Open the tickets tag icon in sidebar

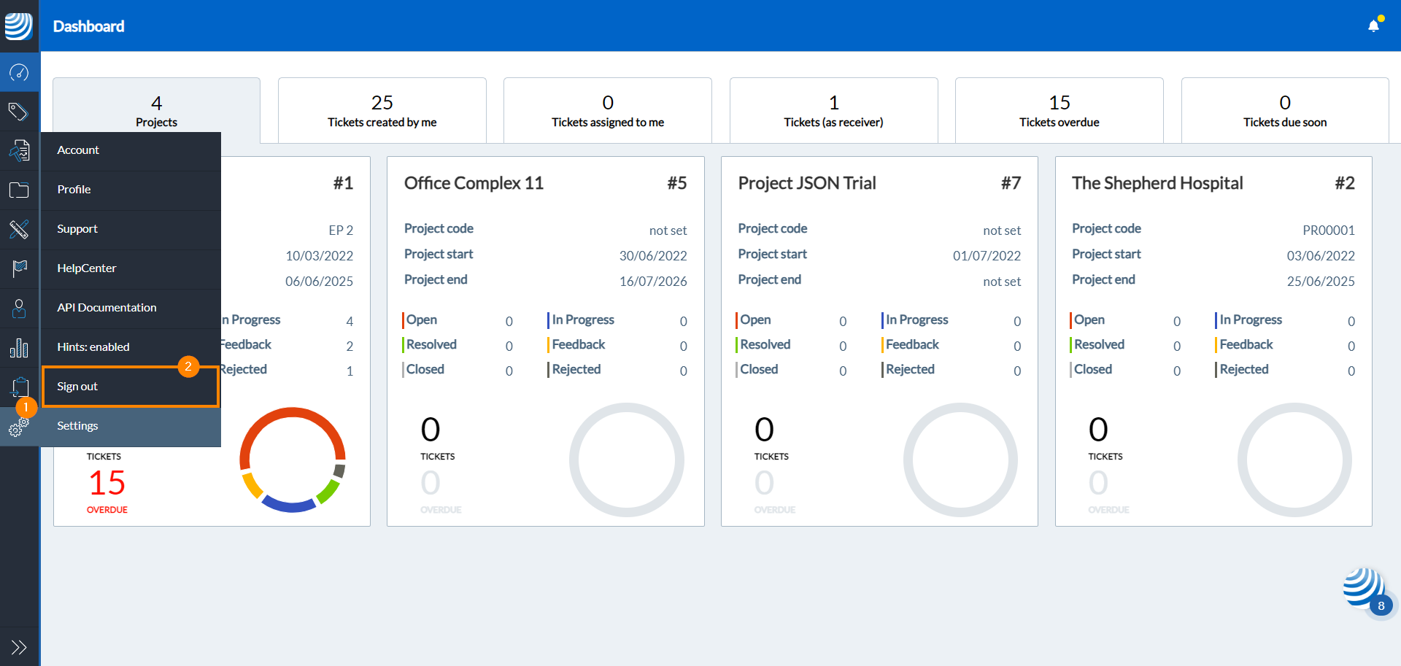click(19, 112)
